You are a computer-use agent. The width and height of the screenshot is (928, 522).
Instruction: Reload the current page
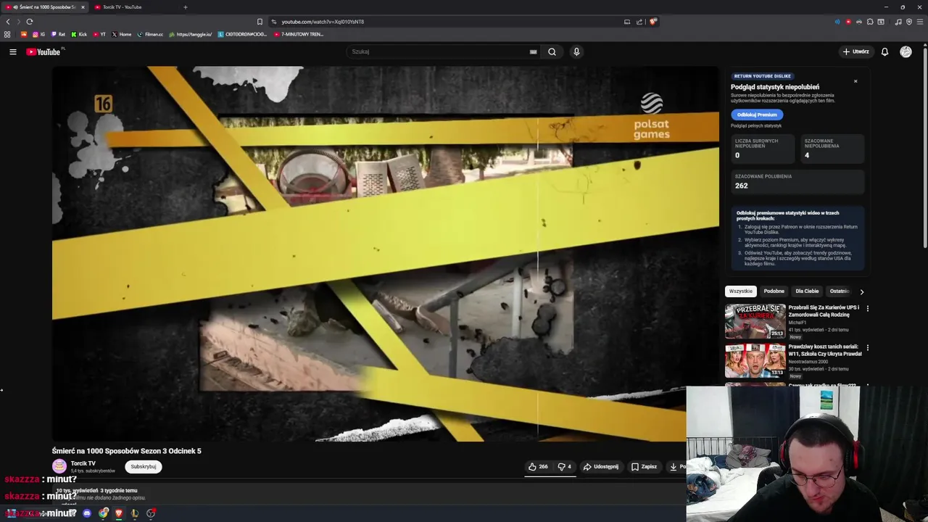(x=30, y=22)
